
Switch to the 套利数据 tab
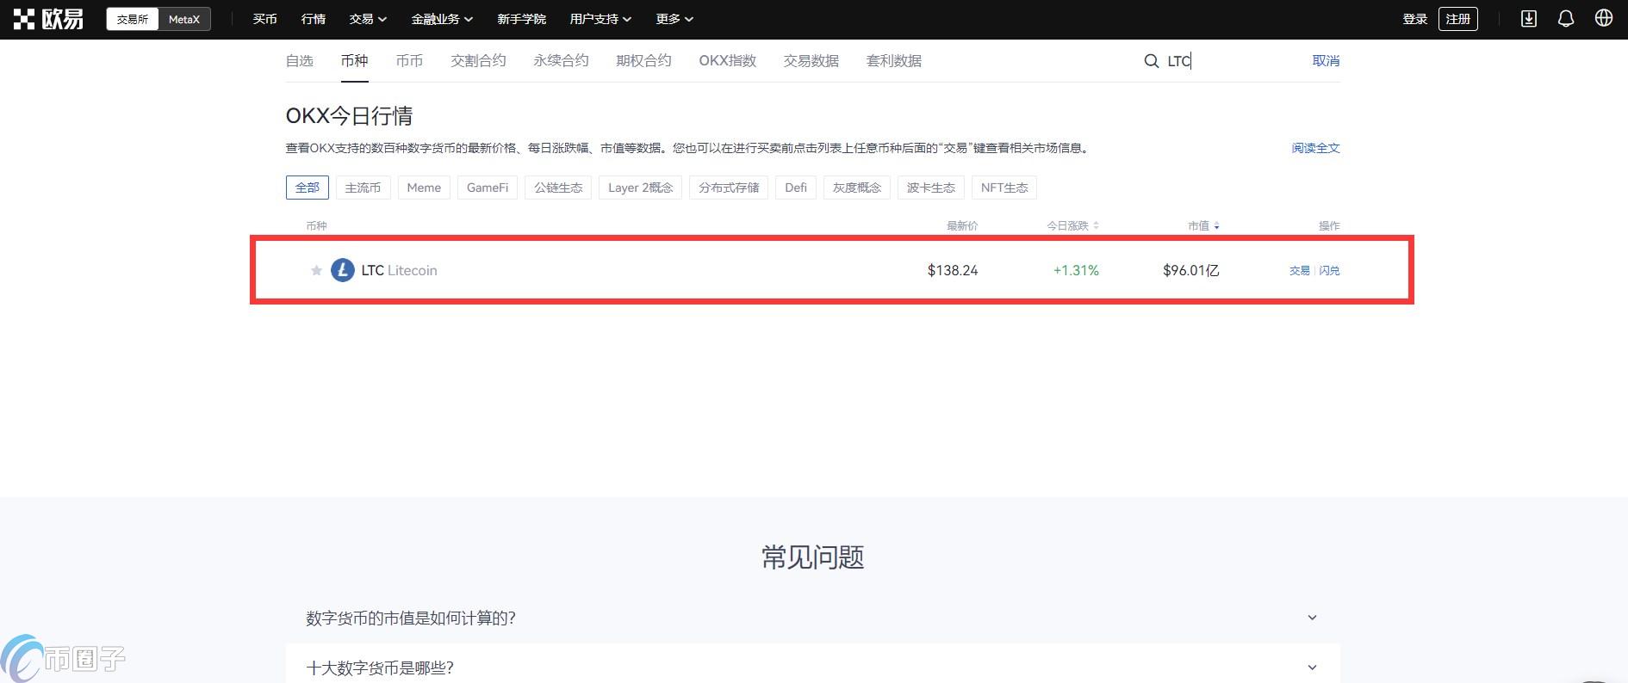tap(894, 61)
